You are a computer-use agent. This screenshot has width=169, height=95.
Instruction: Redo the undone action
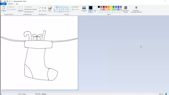(10, 1)
